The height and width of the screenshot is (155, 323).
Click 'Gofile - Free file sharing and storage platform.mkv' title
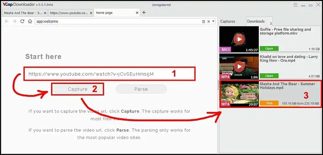285,31
